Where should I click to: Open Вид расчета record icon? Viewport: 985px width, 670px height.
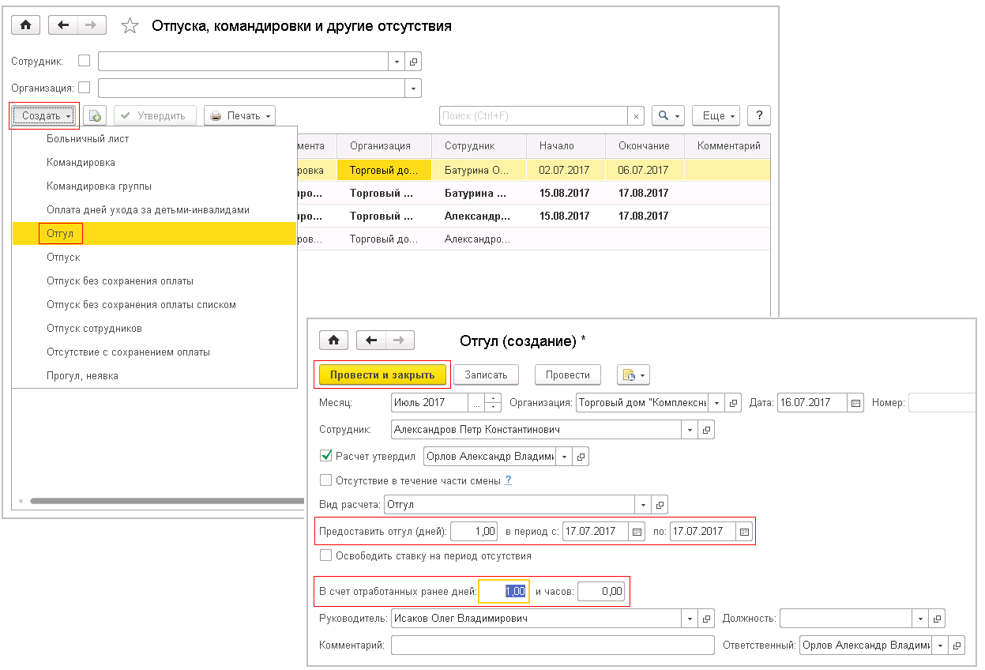pyautogui.click(x=660, y=504)
